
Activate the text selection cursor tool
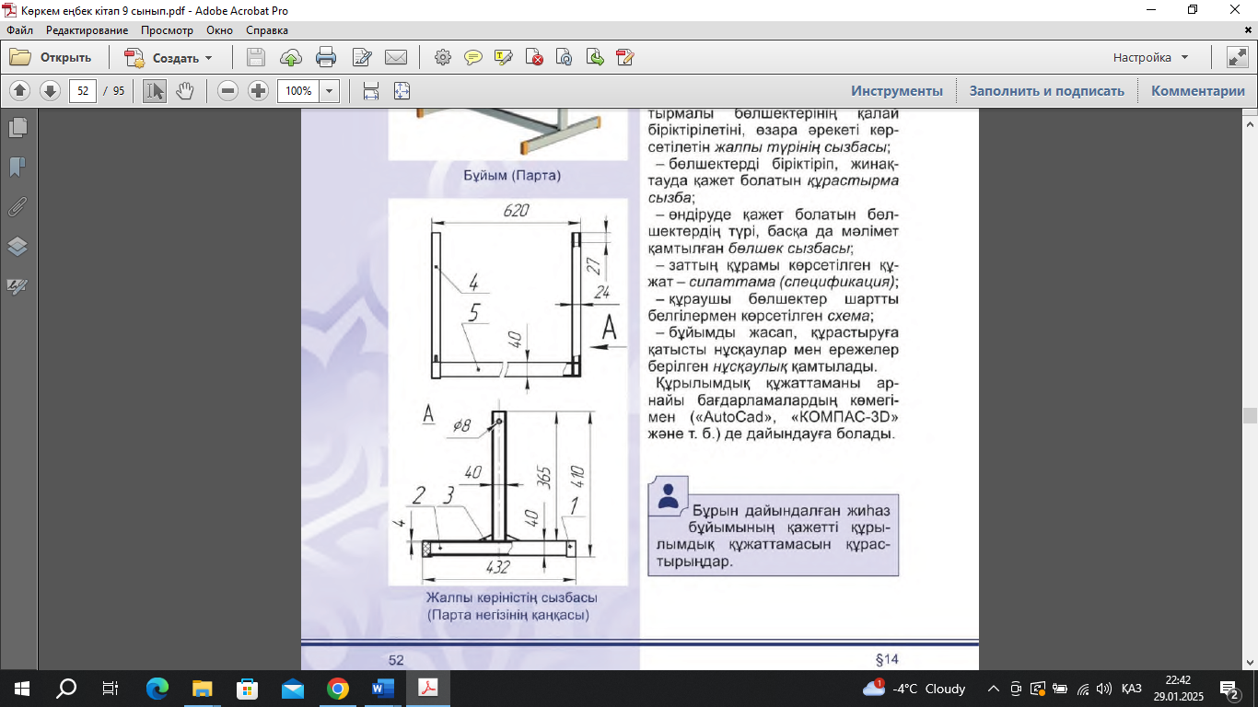tap(155, 91)
